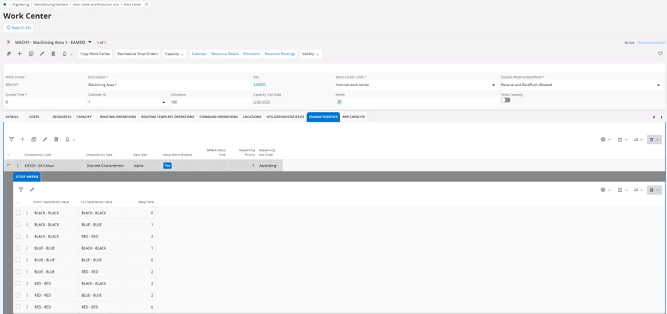Check the BLACK - BLACK to BLACK - BLACK row
This screenshot has width=667, height=314.
(x=18, y=212)
